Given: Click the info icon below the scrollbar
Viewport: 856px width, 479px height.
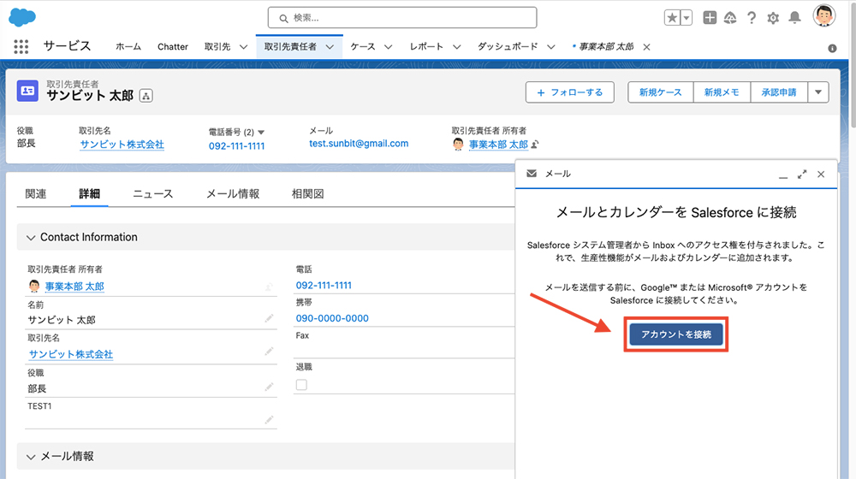Looking at the screenshot, I should point(833,49).
